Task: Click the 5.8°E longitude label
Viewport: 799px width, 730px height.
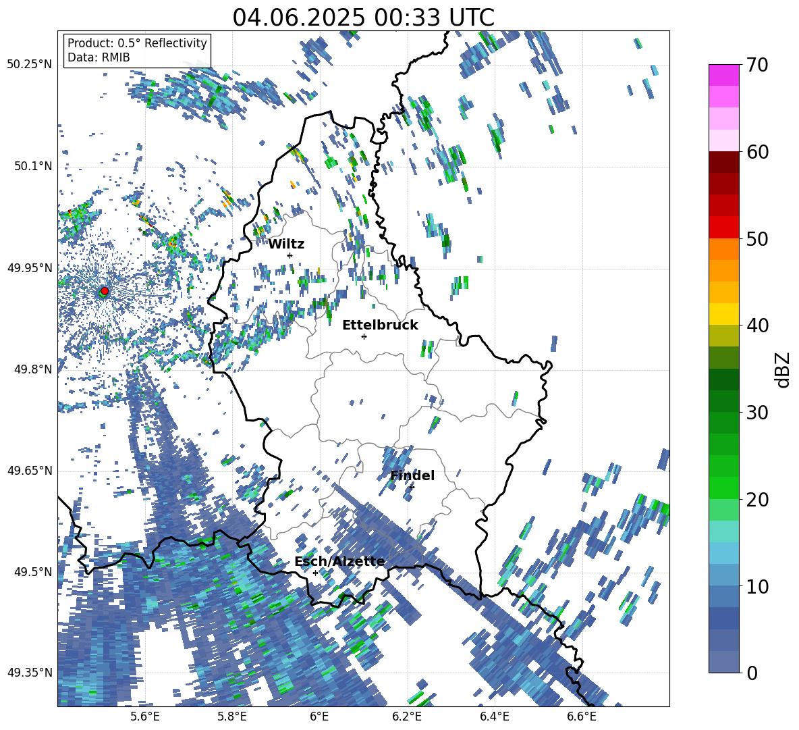Action: click(x=232, y=716)
